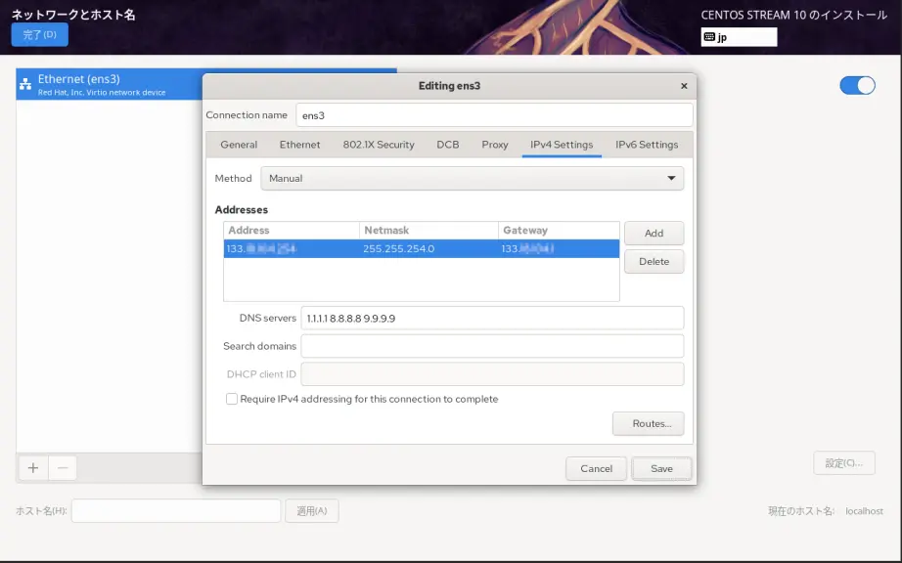The image size is (902, 563).
Task: Select Ethernet (ens3) network device entry
Action: pos(110,84)
